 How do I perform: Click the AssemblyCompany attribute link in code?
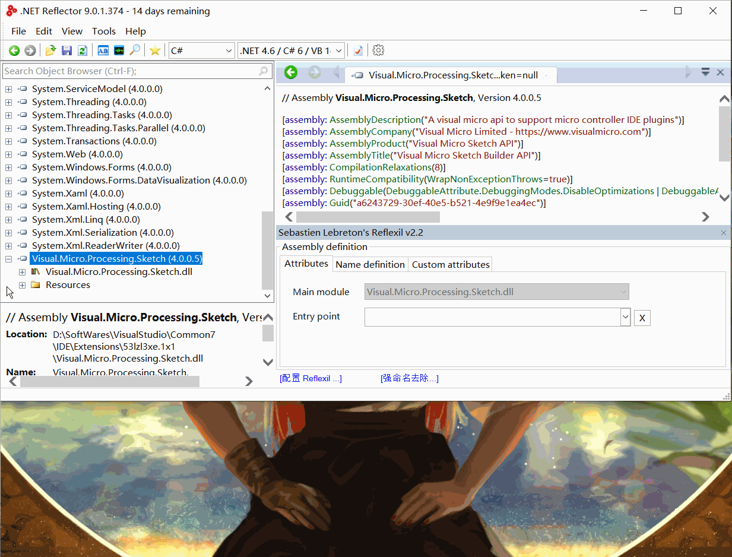click(x=370, y=132)
